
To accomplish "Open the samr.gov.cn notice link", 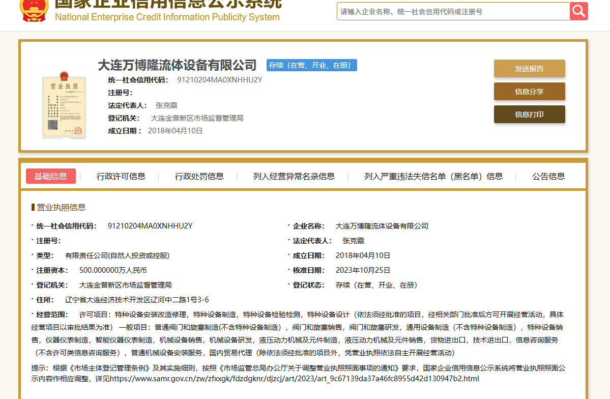I will pyautogui.click(x=294, y=379).
